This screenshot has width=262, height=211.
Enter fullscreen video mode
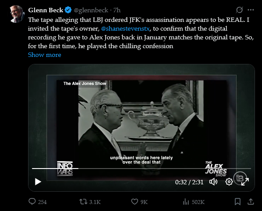[245, 182]
